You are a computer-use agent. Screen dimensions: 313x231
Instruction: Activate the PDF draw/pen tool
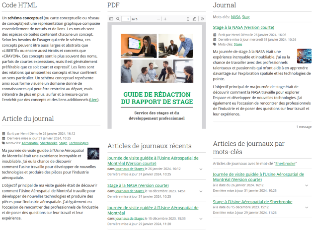point(194,19)
